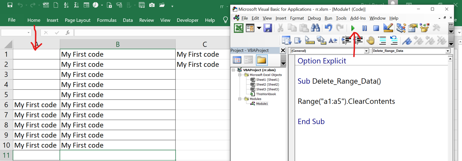Select Module1 in project tree

point(262,104)
